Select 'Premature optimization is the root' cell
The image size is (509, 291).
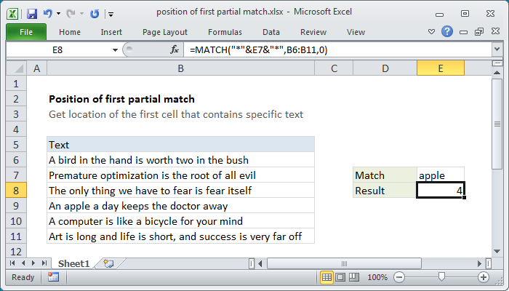[180, 175]
